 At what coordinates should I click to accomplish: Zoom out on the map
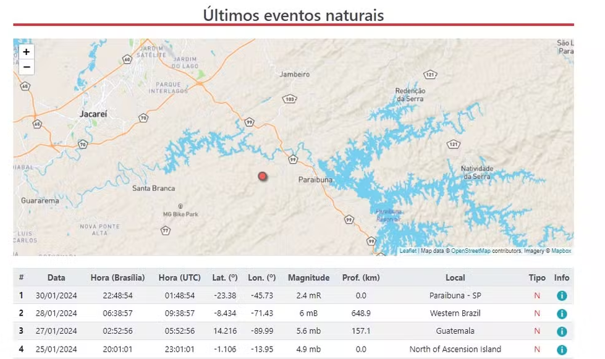tap(27, 67)
